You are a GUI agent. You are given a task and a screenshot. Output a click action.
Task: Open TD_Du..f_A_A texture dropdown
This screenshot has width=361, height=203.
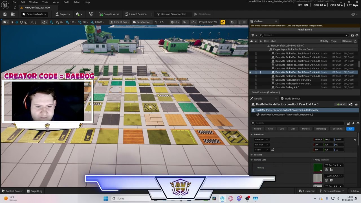(x=333, y=165)
